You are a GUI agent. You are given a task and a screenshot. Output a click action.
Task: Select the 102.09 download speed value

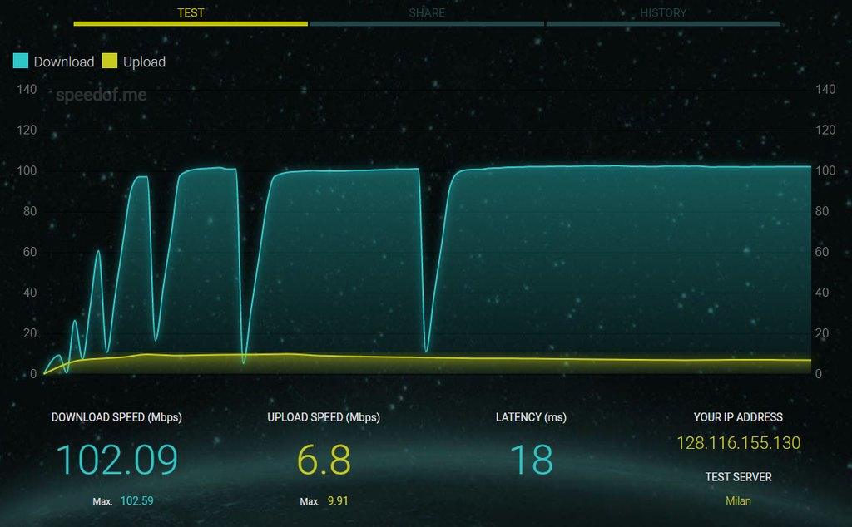116,460
